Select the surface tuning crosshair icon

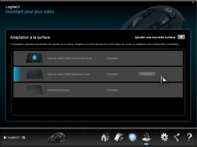(146, 137)
